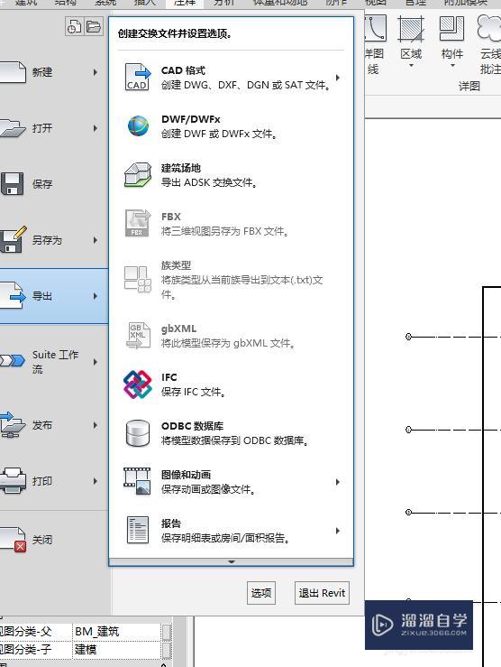Click the small button beside 建模
The image size is (501, 667).
(x=167, y=650)
